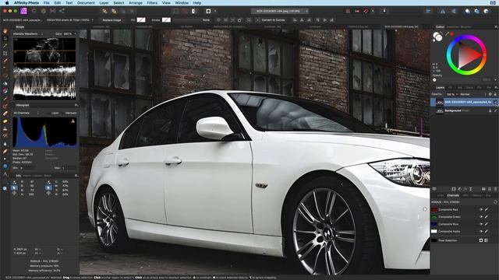Toggle the Quick Mask toolbar icon
The image size is (499, 280).
tap(208, 11)
